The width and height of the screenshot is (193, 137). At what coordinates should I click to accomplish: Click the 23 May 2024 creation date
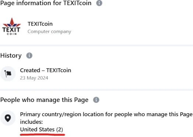coord(34,78)
